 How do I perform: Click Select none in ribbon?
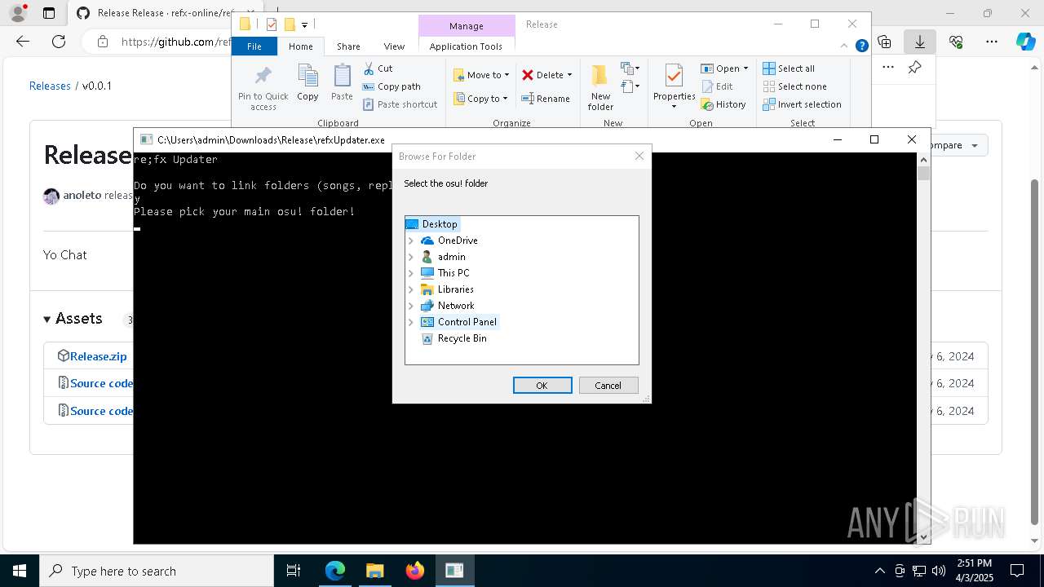coord(794,86)
